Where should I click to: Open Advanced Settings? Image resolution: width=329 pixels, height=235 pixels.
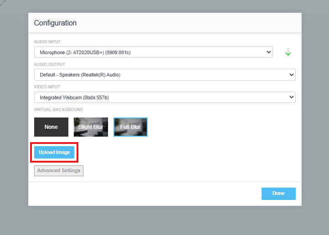tap(59, 171)
